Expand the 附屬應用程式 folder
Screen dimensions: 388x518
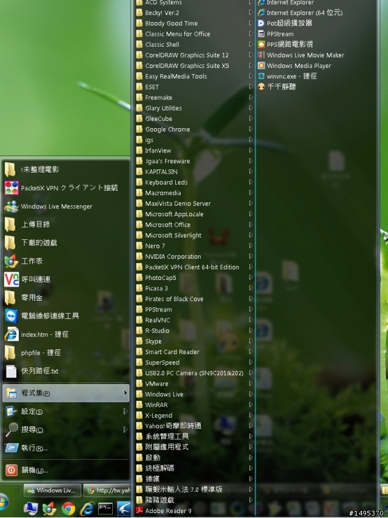pos(195,447)
